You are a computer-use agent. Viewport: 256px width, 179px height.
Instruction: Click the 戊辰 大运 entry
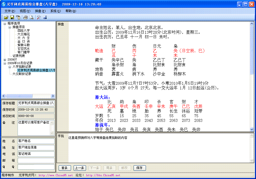pyautogui.click(x=198, y=106)
